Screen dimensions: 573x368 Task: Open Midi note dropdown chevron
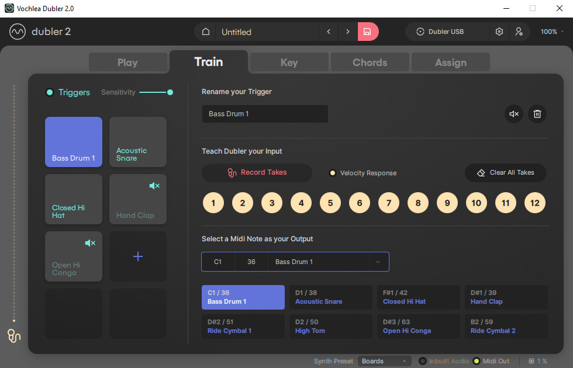(x=378, y=262)
